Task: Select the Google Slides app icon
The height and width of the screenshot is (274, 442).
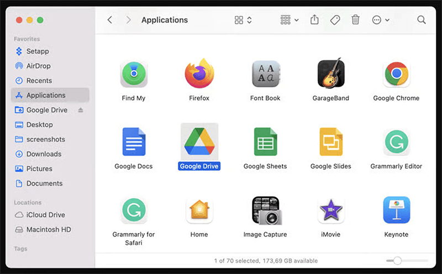Action: tap(331, 141)
